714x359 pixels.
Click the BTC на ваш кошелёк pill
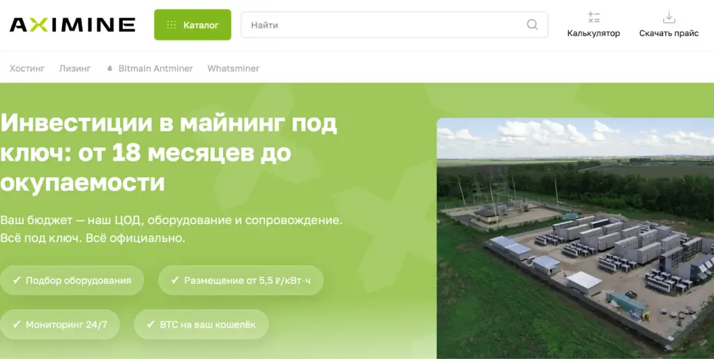202,324
